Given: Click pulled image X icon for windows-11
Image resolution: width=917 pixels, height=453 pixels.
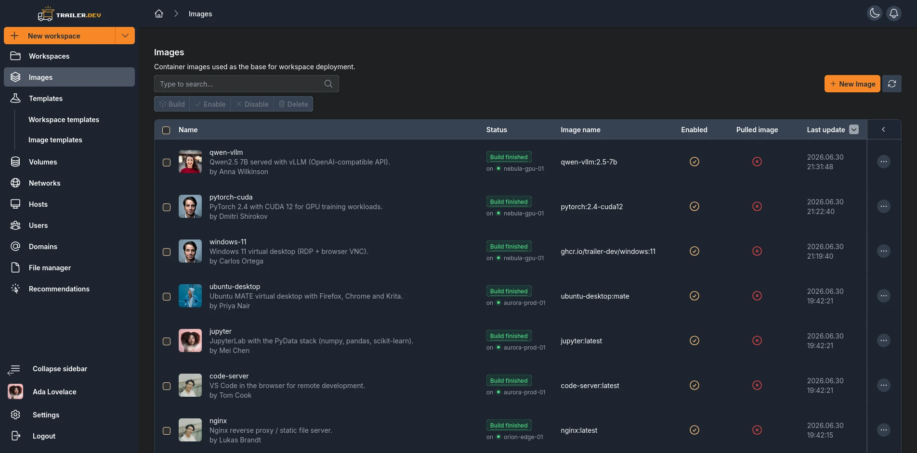Looking at the screenshot, I should (x=757, y=251).
